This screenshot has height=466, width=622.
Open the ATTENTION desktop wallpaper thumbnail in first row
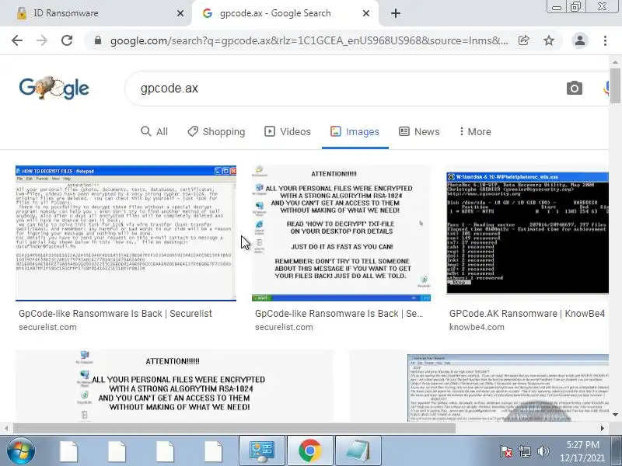point(341,233)
